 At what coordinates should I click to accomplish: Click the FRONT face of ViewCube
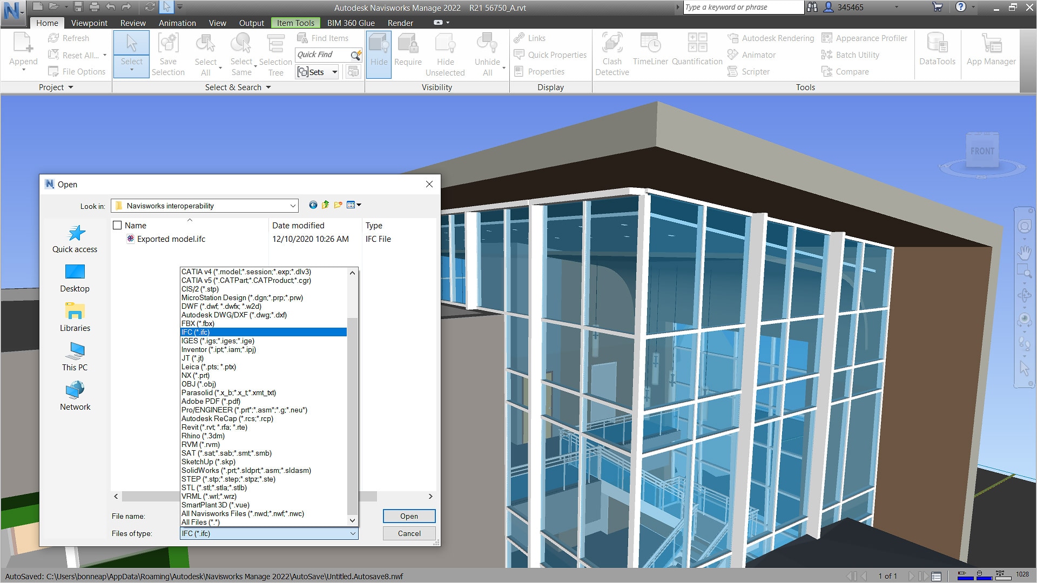point(981,152)
